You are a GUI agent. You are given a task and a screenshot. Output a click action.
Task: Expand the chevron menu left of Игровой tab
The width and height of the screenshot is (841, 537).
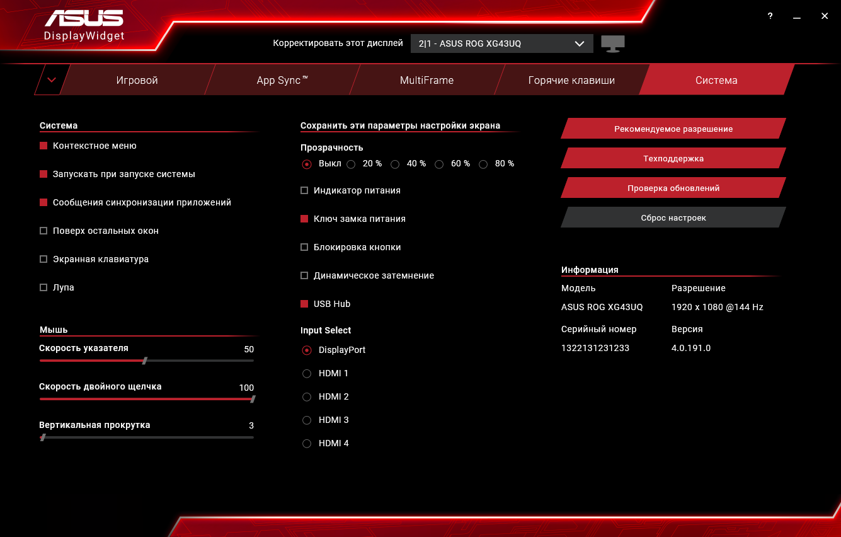(52, 80)
